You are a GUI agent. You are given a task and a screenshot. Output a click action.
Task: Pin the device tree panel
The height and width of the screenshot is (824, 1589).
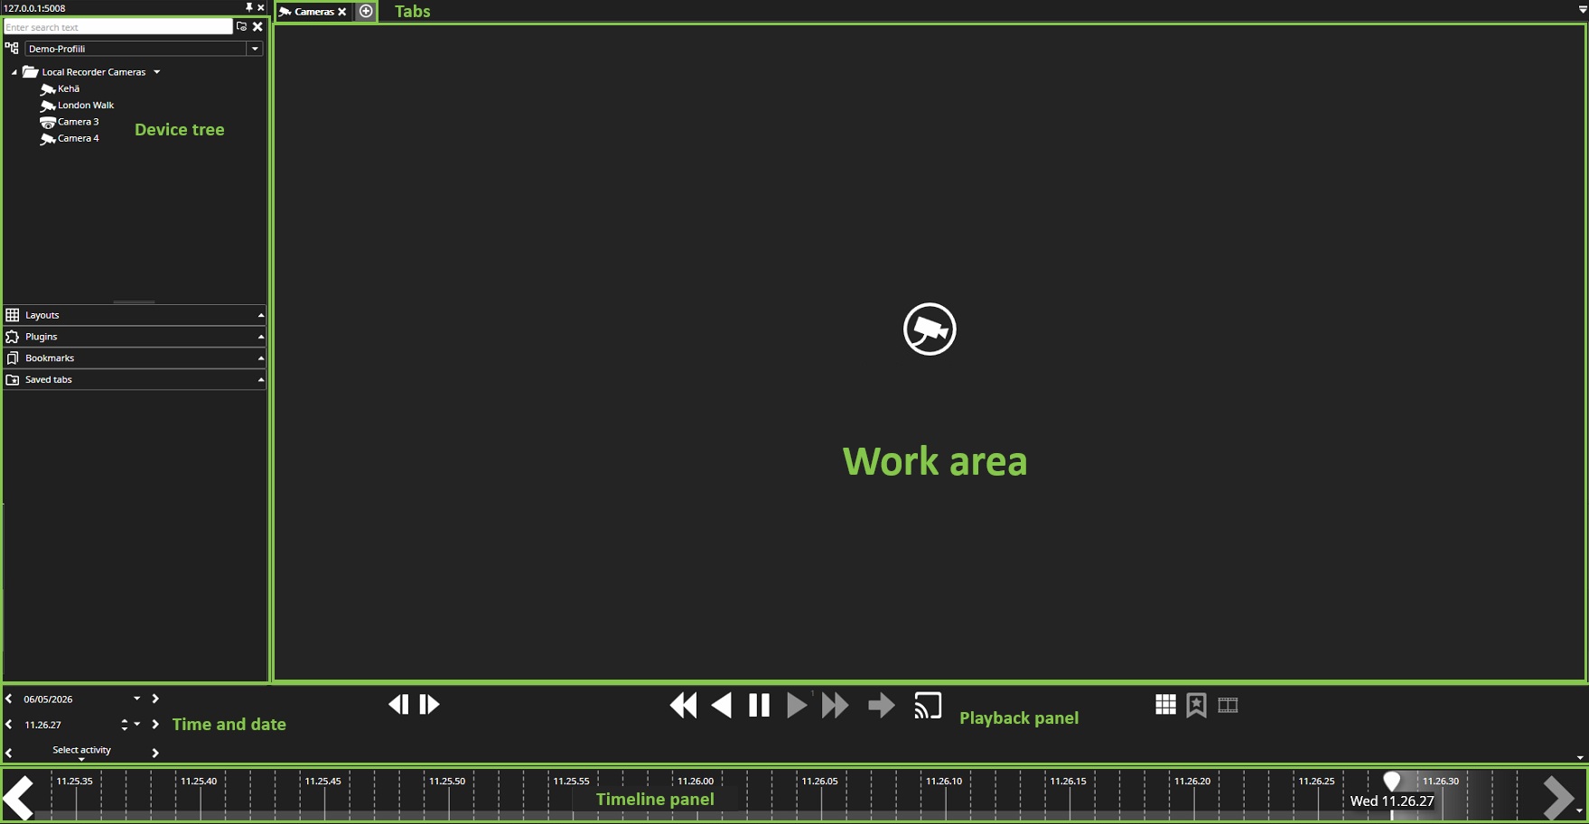(x=249, y=7)
